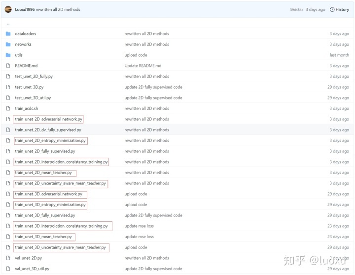Screen dimensions: 355x275
Task: Open train_unet_2D_entropy_minimization.py
Action: point(50,140)
